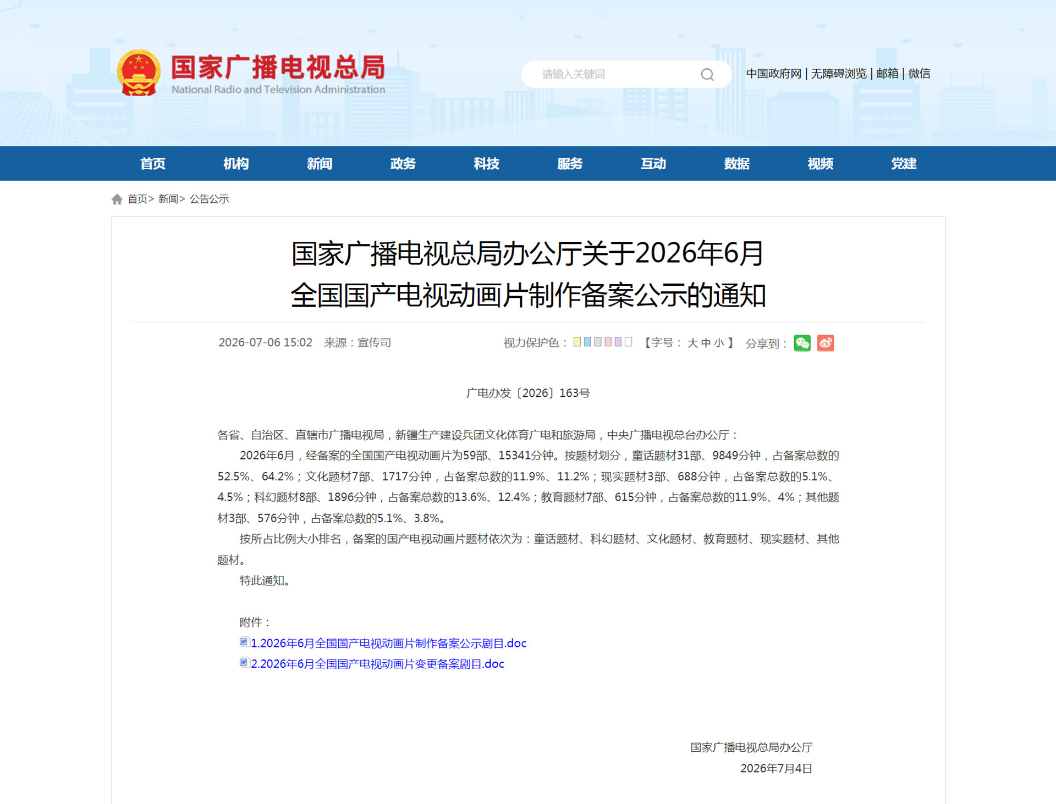This screenshot has height=804, width=1056.
Task: Go to 新闻 in the breadcrumb
Action: pos(168,199)
